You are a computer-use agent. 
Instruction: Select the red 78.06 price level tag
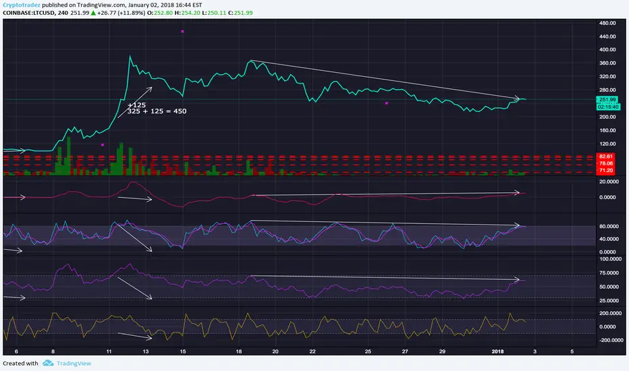click(606, 163)
